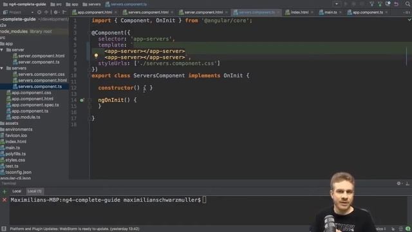
Task: Add new terminal session with plus icon
Action: coord(5,191)
